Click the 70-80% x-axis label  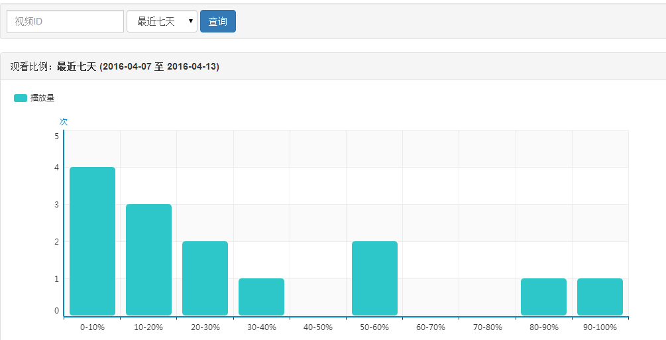pyautogui.click(x=487, y=327)
